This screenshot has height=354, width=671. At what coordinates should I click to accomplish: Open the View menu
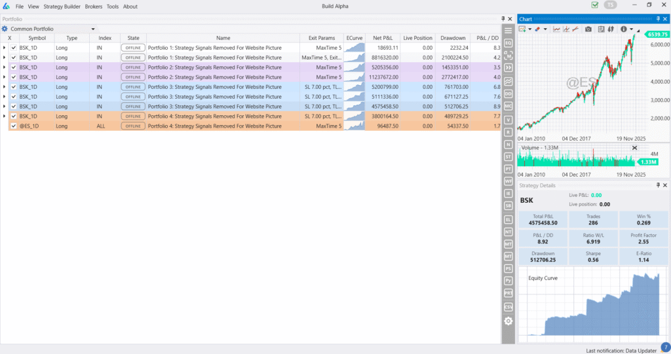click(x=33, y=7)
